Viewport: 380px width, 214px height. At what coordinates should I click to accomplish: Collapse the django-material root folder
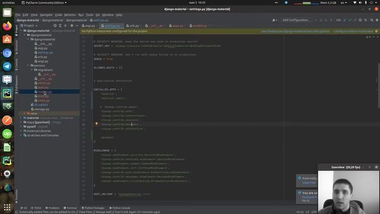[21, 31]
